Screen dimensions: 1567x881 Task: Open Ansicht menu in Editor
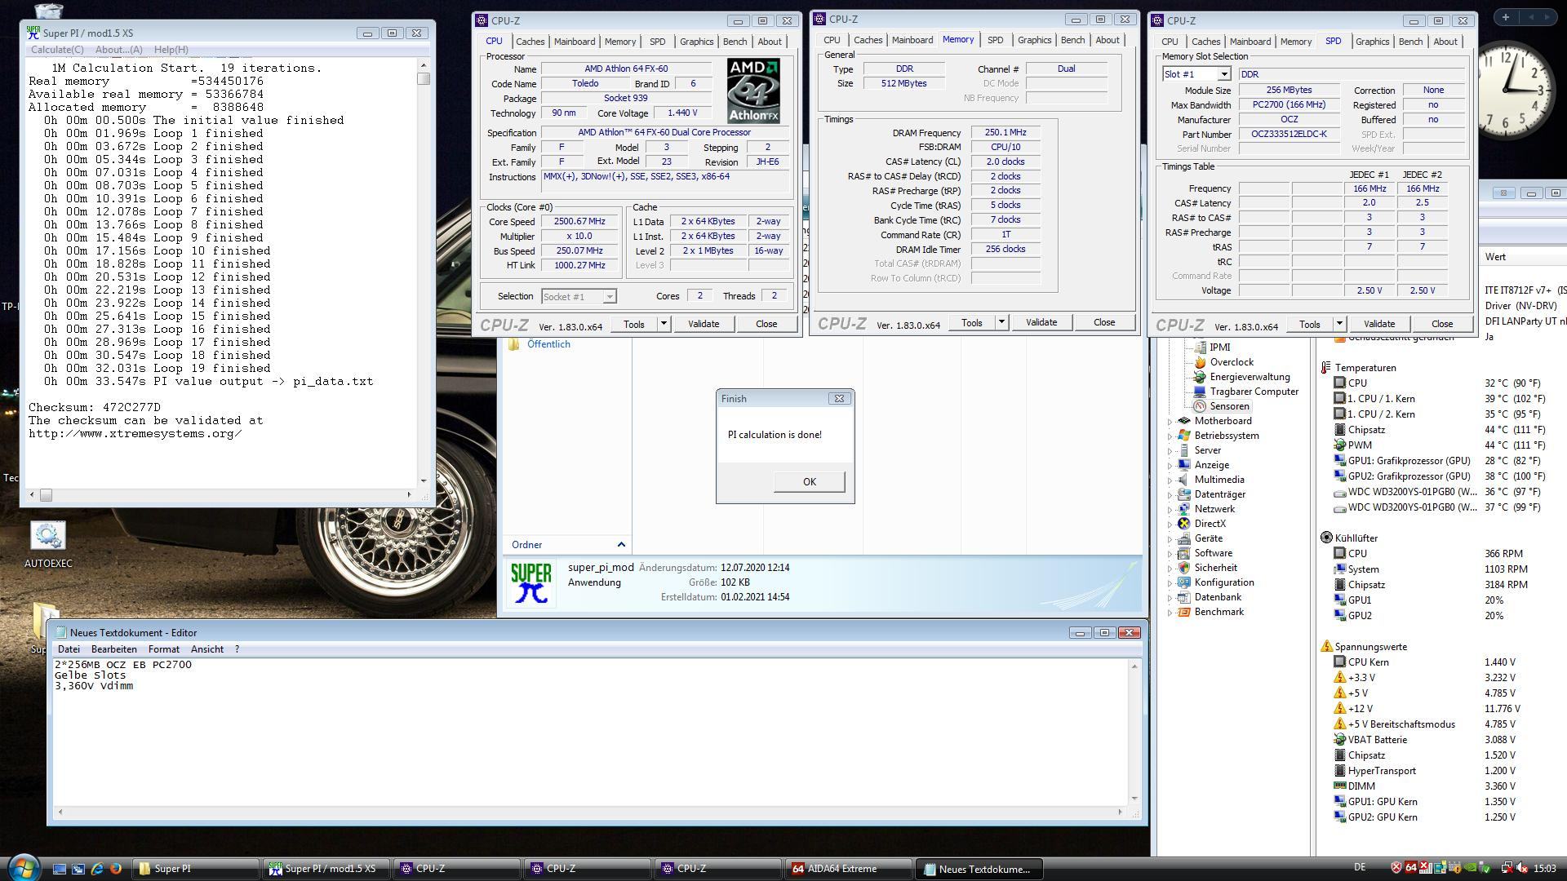click(207, 649)
